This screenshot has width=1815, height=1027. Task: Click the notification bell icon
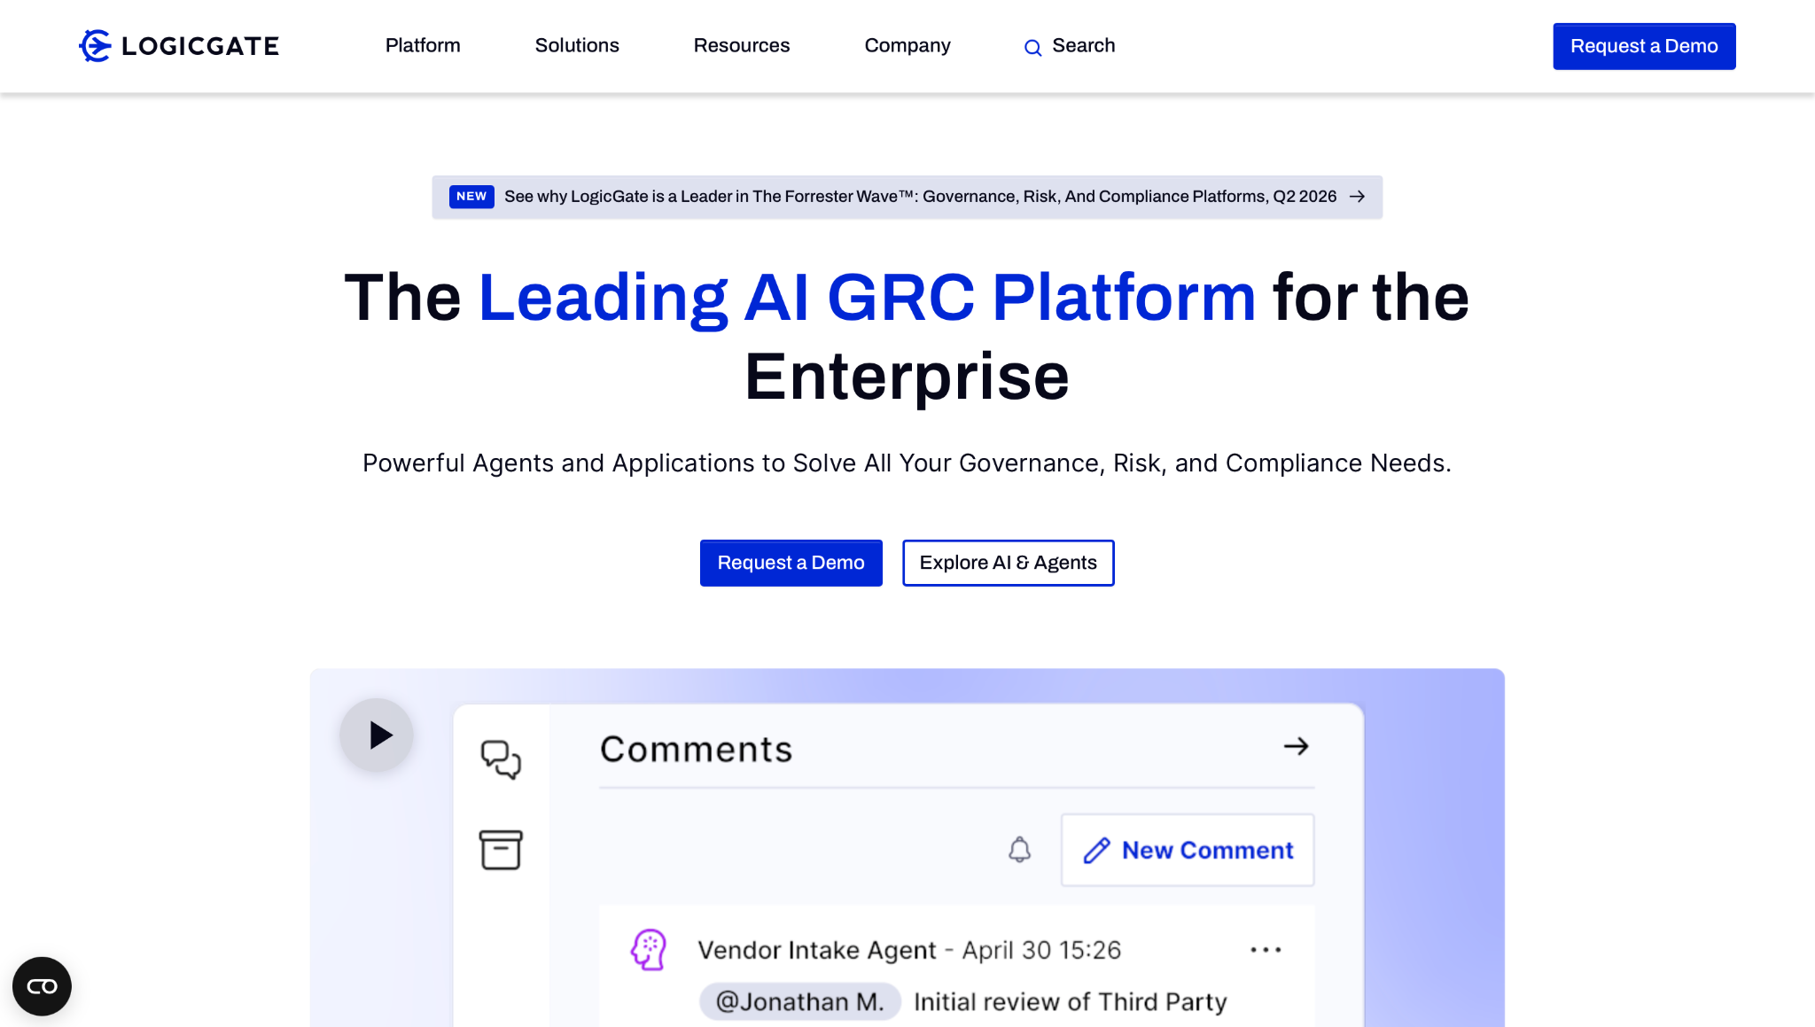click(x=1020, y=850)
